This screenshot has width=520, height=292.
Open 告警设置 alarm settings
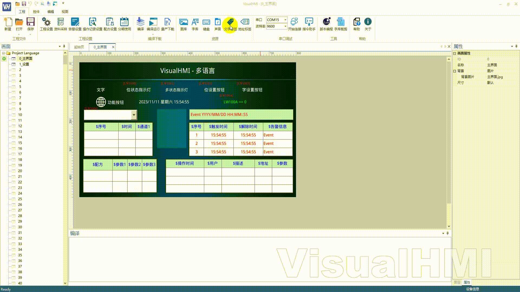(75, 24)
